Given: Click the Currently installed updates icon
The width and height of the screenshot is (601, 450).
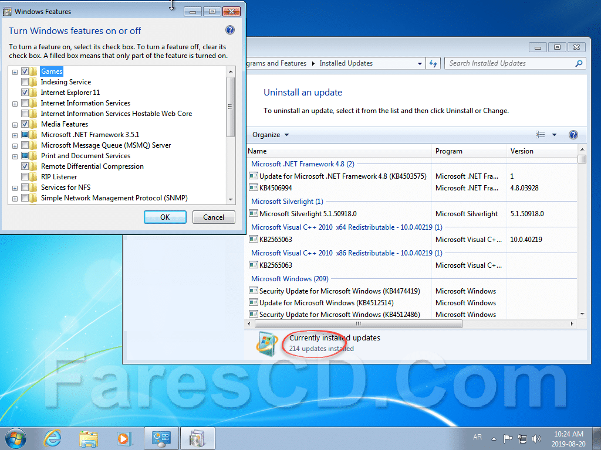Looking at the screenshot, I should [267, 343].
